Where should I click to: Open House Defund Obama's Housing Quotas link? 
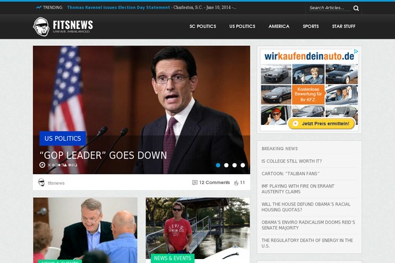[x=306, y=207]
